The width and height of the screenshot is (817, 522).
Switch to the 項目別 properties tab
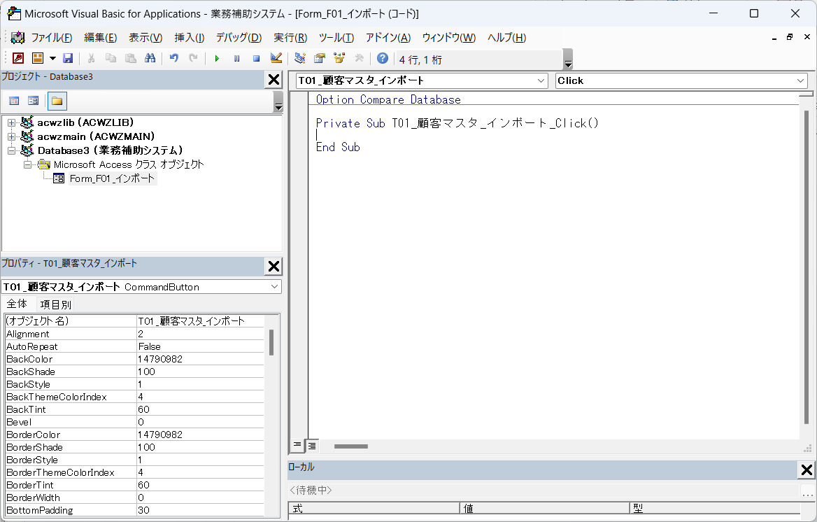point(55,304)
